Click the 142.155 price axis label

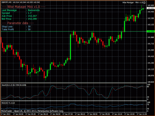(151, 25)
